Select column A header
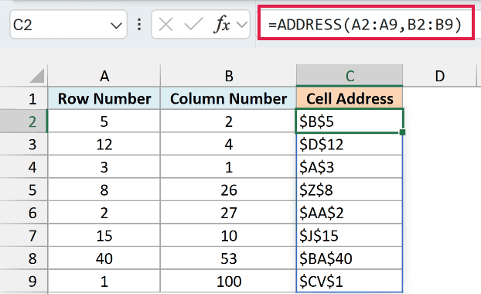The height and width of the screenshot is (294, 481). tap(104, 76)
